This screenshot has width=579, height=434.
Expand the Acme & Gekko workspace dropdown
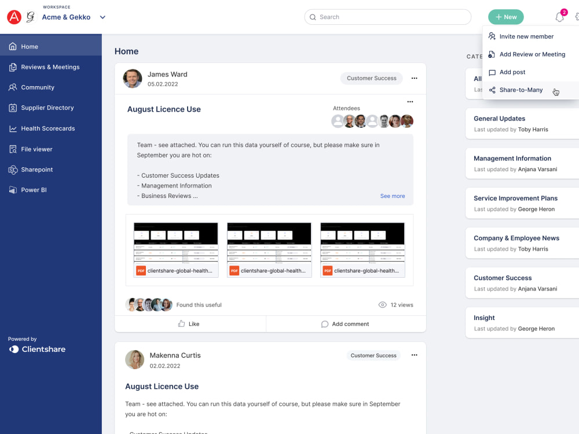coord(102,17)
